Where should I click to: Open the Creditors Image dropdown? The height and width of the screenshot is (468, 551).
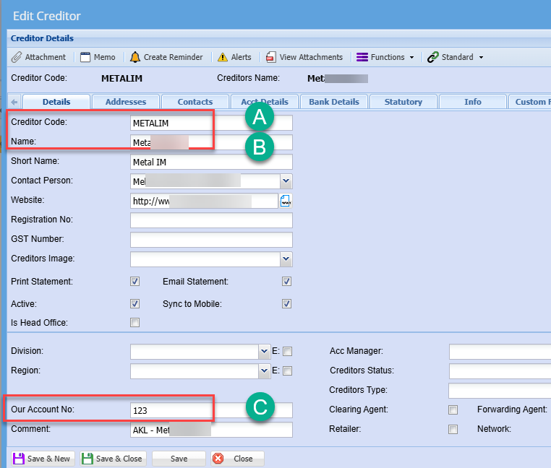pyautogui.click(x=286, y=259)
